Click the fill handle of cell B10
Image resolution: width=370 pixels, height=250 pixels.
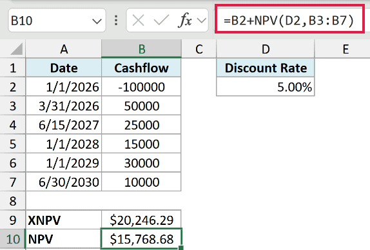(181, 247)
